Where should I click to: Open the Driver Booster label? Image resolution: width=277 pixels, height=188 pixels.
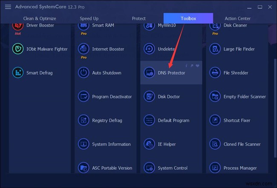pyautogui.click(x=40, y=25)
